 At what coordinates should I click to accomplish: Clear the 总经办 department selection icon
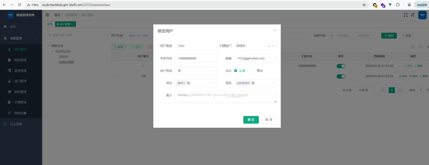[x=269, y=46]
